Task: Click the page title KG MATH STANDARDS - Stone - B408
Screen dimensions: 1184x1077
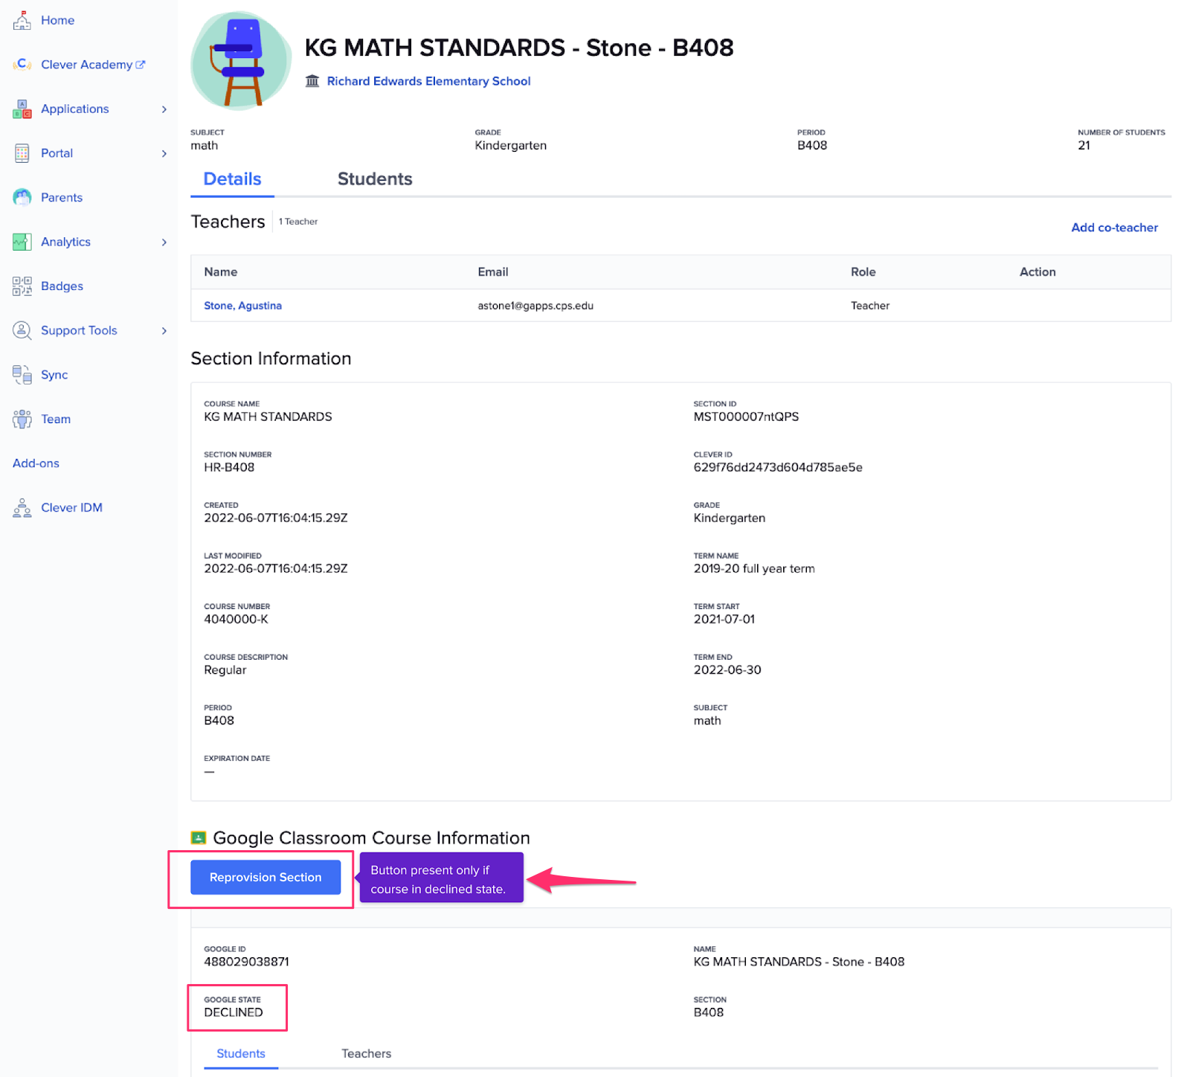Action: coord(519,48)
